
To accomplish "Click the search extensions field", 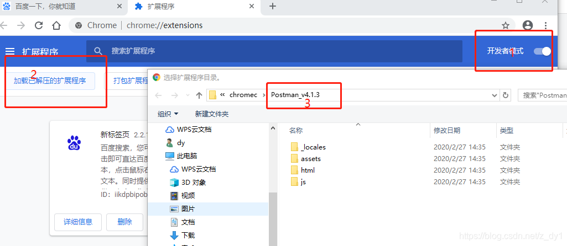I will 274,51.
